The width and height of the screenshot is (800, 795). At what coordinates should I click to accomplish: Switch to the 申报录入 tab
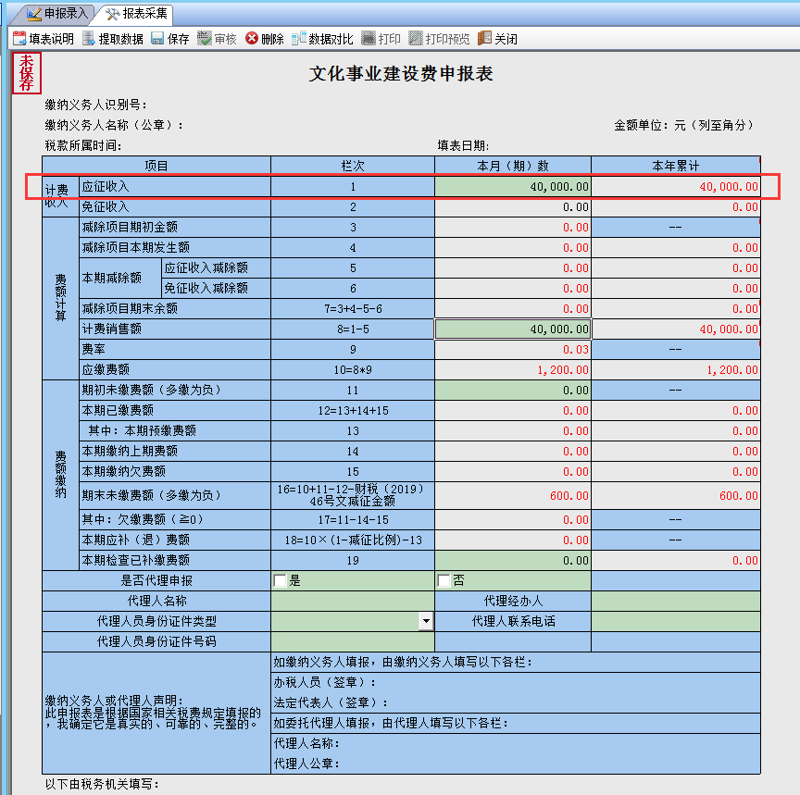point(57,14)
